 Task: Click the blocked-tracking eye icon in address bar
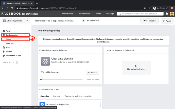[x=145, y=8]
